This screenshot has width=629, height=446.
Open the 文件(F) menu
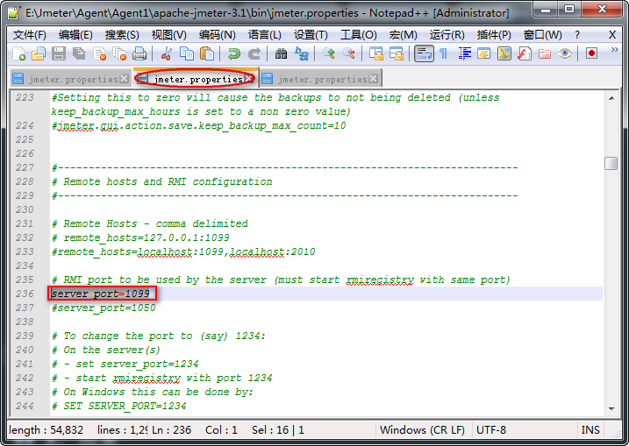click(x=29, y=35)
